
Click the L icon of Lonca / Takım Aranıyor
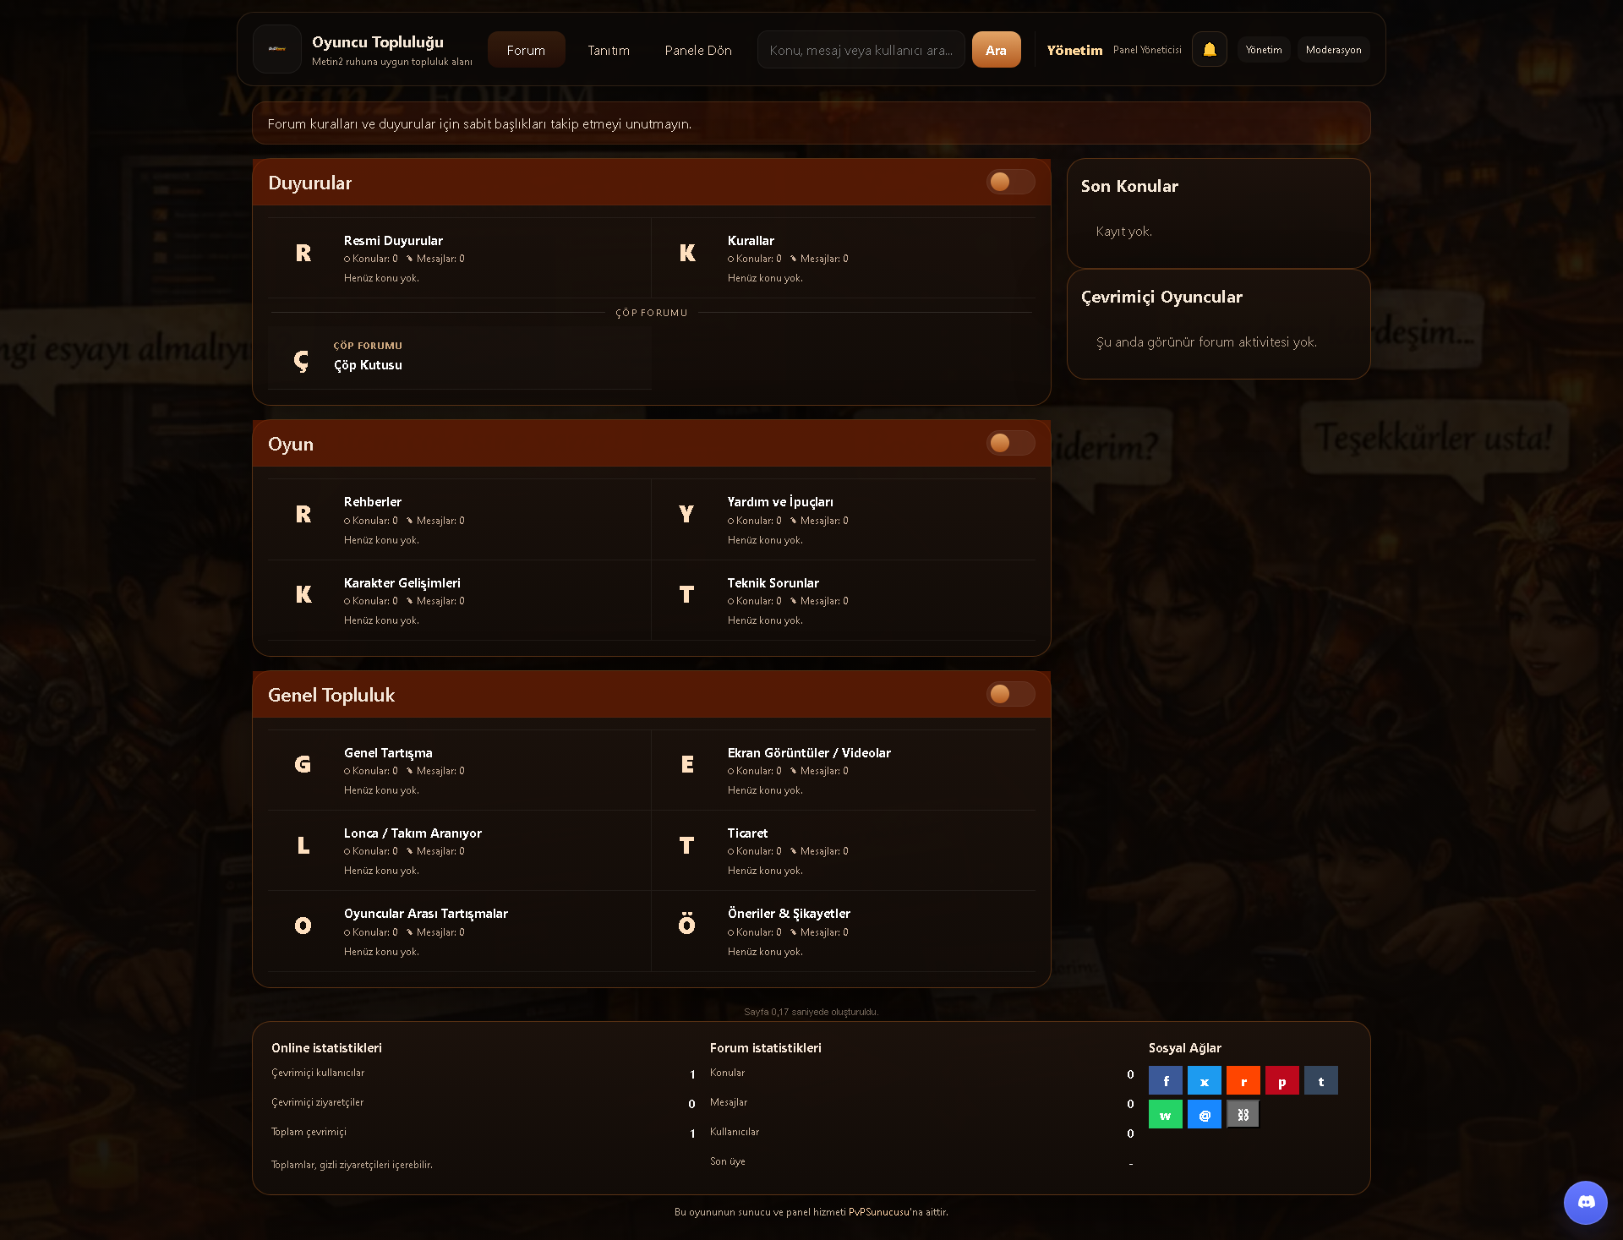303,845
